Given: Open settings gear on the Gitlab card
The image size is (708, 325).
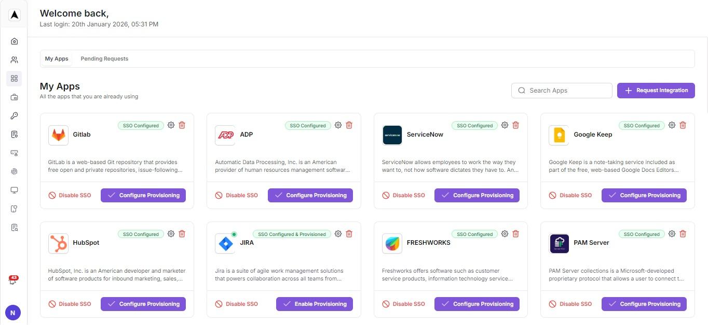Looking at the screenshot, I should [x=171, y=125].
